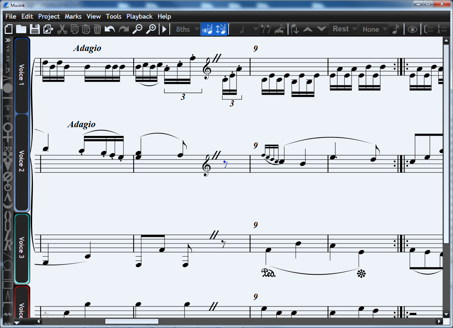Open the Rest type dropdown
Screen dimensions: 453x328
point(343,29)
